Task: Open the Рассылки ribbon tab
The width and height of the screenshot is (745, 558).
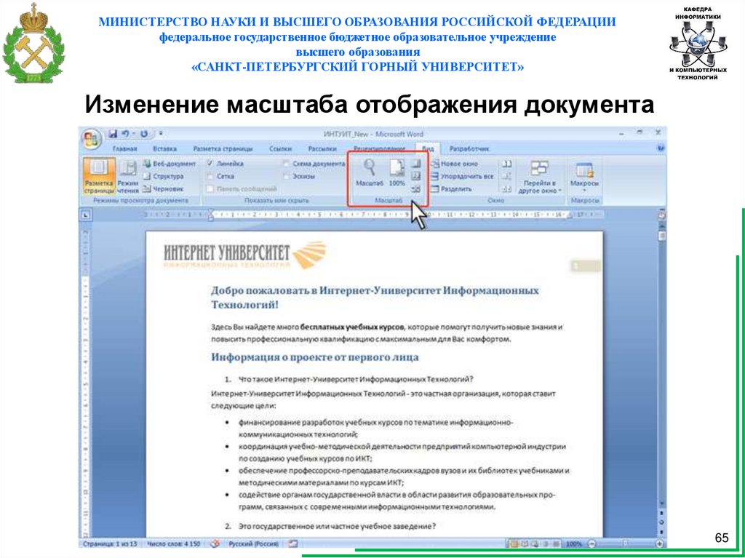Action: click(x=322, y=148)
